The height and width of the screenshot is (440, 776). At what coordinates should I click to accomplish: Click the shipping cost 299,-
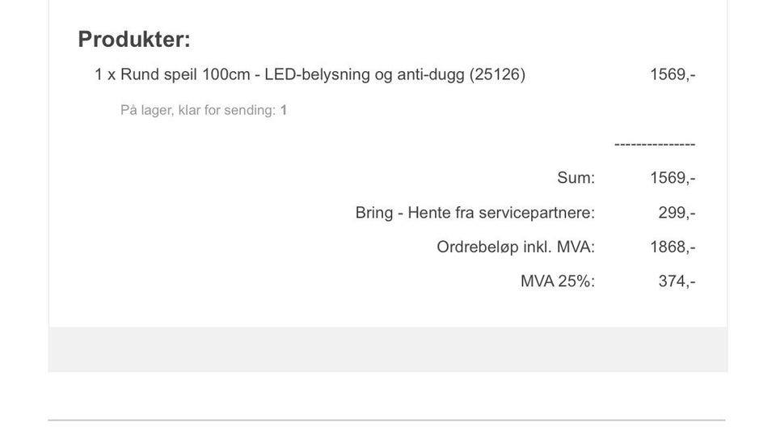[x=677, y=213]
